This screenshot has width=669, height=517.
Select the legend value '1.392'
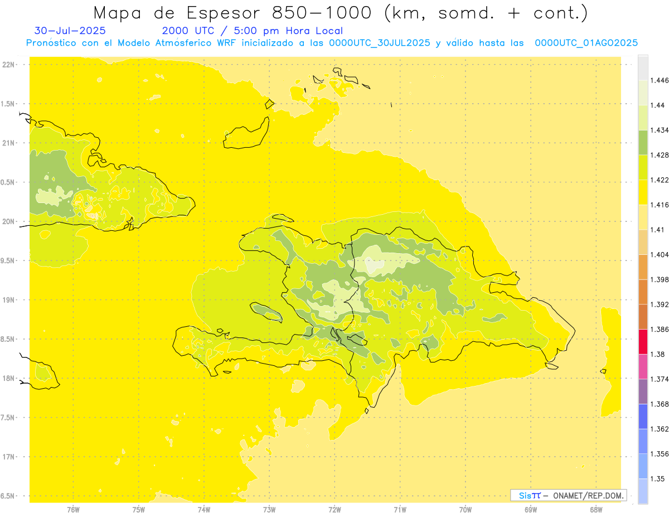pos(660,305)
